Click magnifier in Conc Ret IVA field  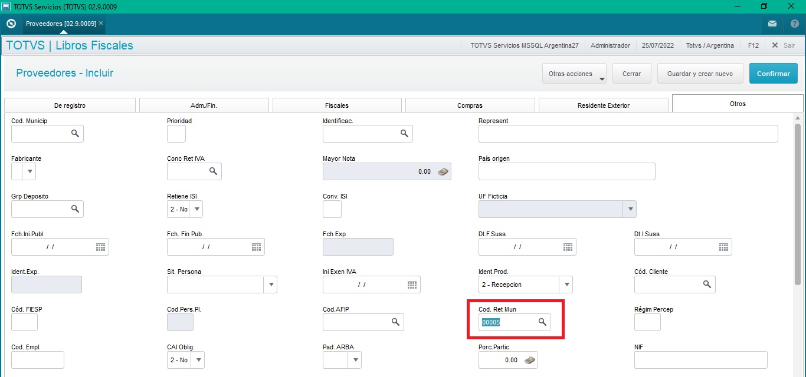point(213,171)
